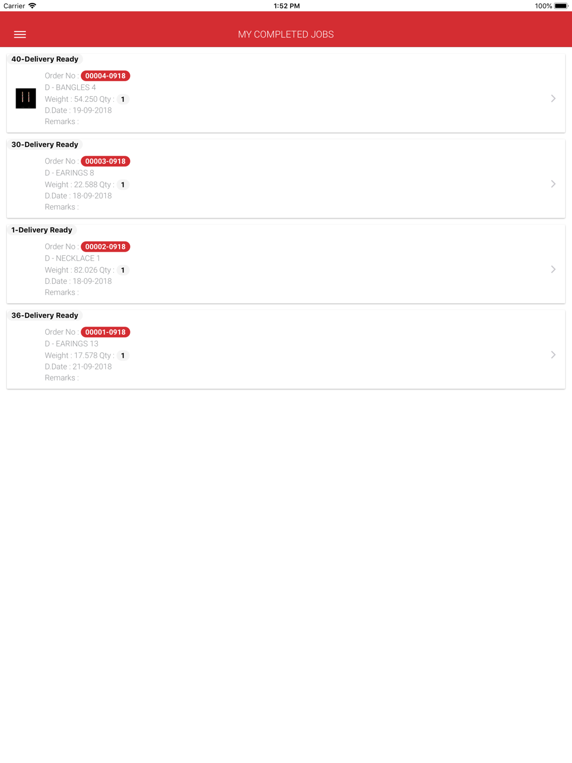Tap the 40-Delivery Ready status label
Image resolution: width=572 pixels, height=763 pixels.
pyautogui.click(x=45, y=59)
